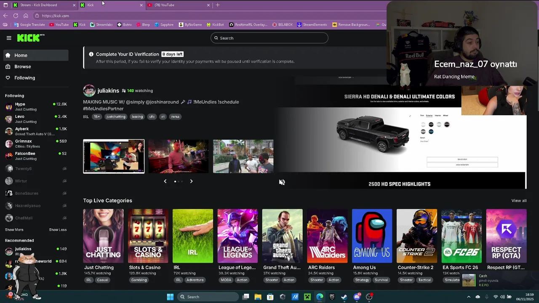Image resolution: width=539 pixels, height=303 pixels.
Task: Open Grand Theft Auto category card
Action: pos(282,236)
